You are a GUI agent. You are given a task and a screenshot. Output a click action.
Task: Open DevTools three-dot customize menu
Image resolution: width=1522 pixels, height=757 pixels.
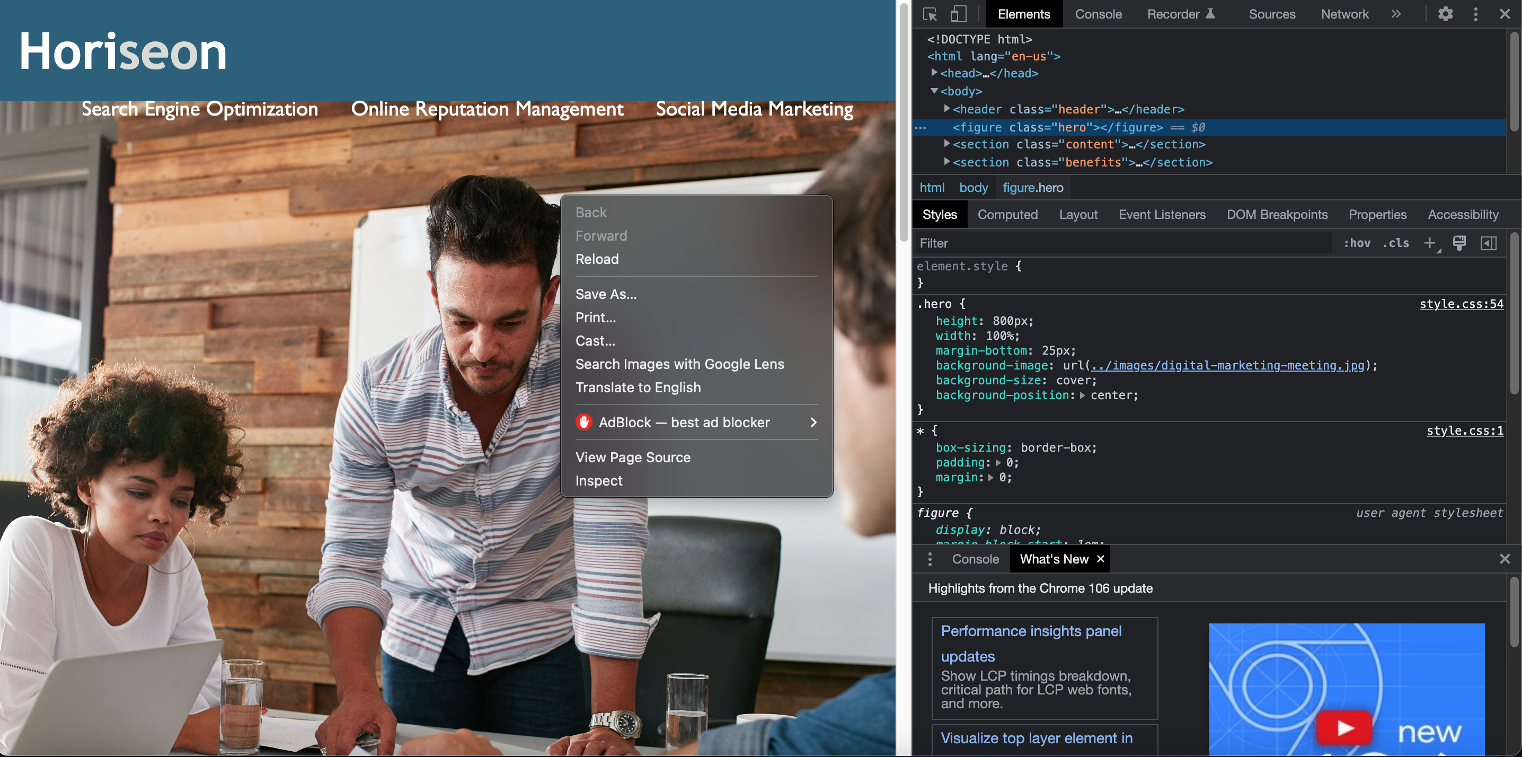coord(1475,14)
